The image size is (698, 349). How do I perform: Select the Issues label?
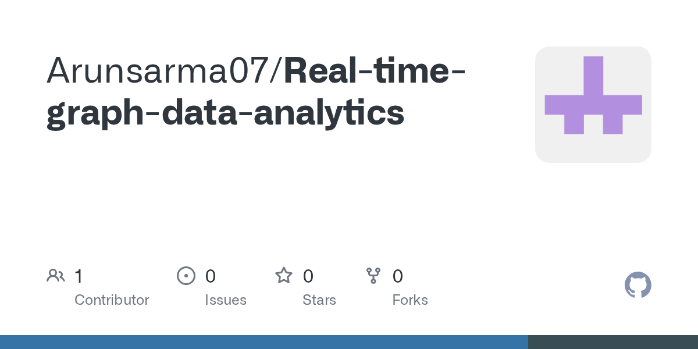[x=226, y=300]
